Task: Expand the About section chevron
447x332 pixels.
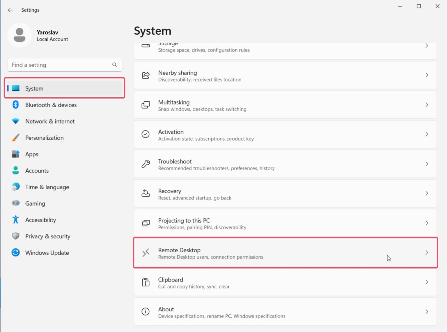Action: (x=427, y=312)
